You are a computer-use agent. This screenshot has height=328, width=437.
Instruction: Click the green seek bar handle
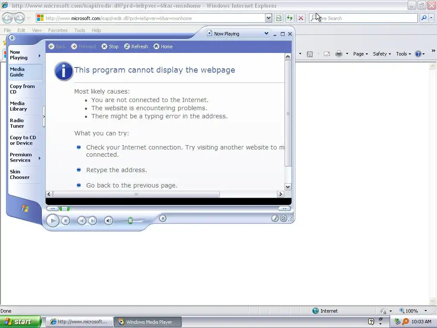(x=65, y=208)
